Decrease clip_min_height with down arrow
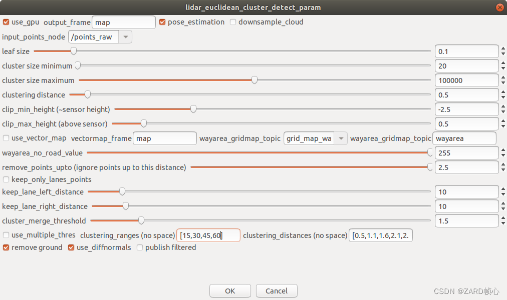 503,112
